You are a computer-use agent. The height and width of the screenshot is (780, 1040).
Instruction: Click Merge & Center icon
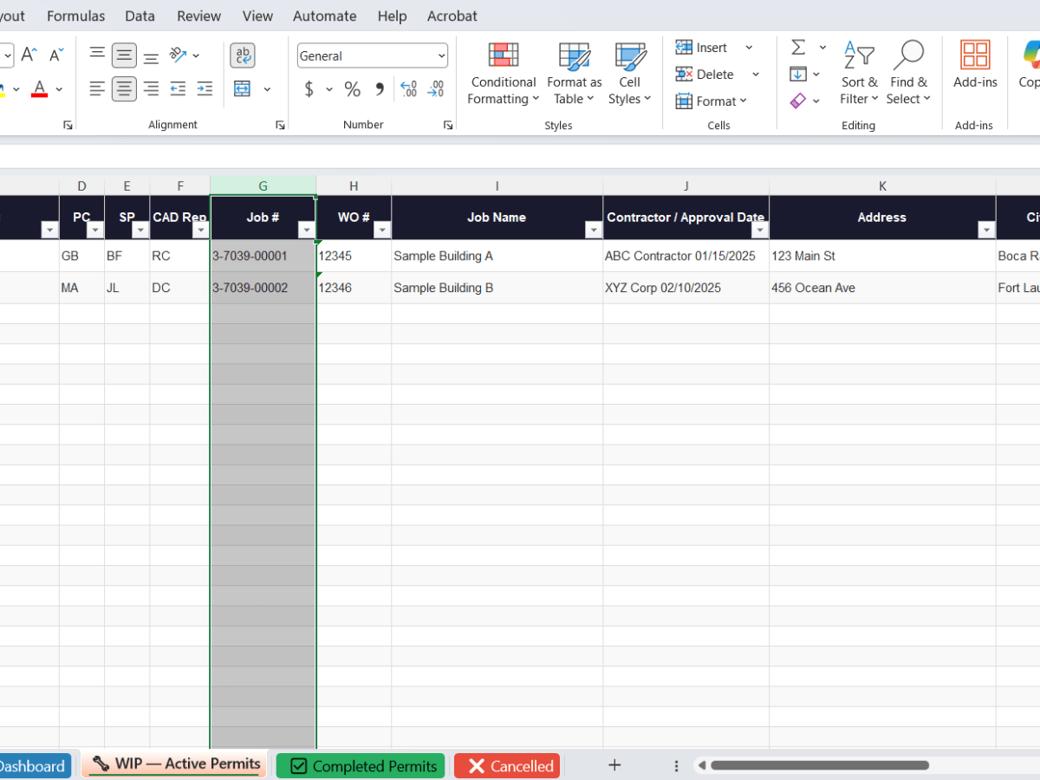pyautogui.click(x=242, y=88)
